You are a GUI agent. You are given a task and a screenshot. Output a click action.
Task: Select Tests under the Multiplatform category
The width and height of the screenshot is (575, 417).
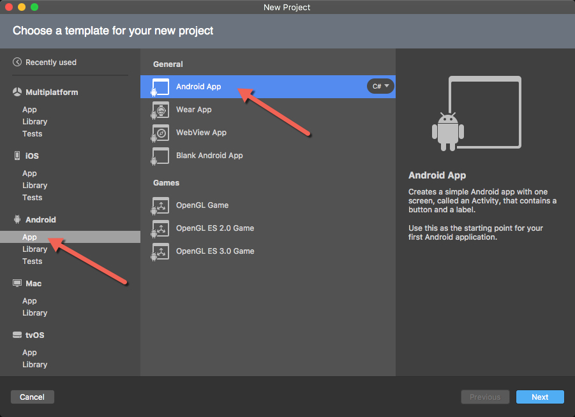32,134
